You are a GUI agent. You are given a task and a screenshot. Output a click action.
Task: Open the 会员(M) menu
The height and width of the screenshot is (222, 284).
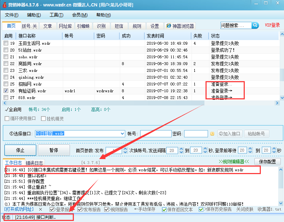click(80, 15)
